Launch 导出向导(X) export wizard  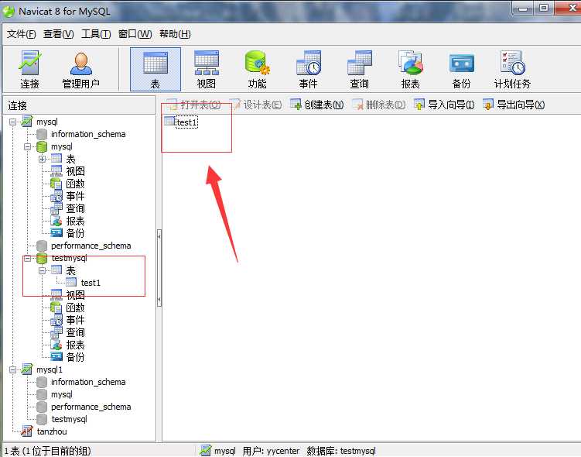pos(514,105)
